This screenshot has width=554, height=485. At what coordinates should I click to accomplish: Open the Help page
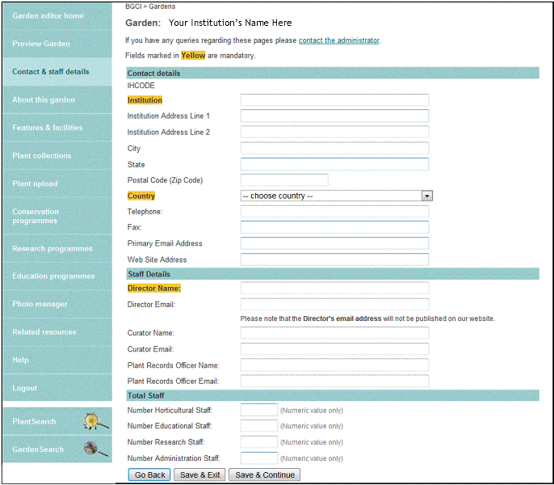pyautogui.click(x=57, y=360)
